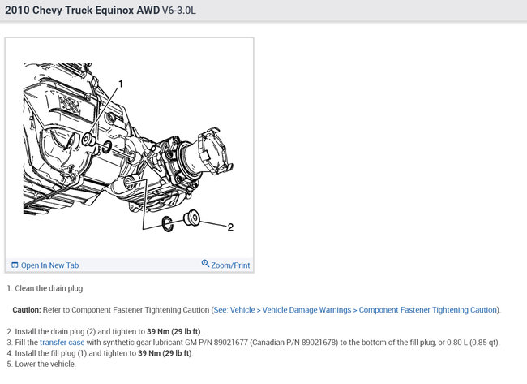527x384 pixels.
Task: Click the drain plug torque '39 Nm (29 lb ft)' in step 2
Action: [x=174, y=331]
